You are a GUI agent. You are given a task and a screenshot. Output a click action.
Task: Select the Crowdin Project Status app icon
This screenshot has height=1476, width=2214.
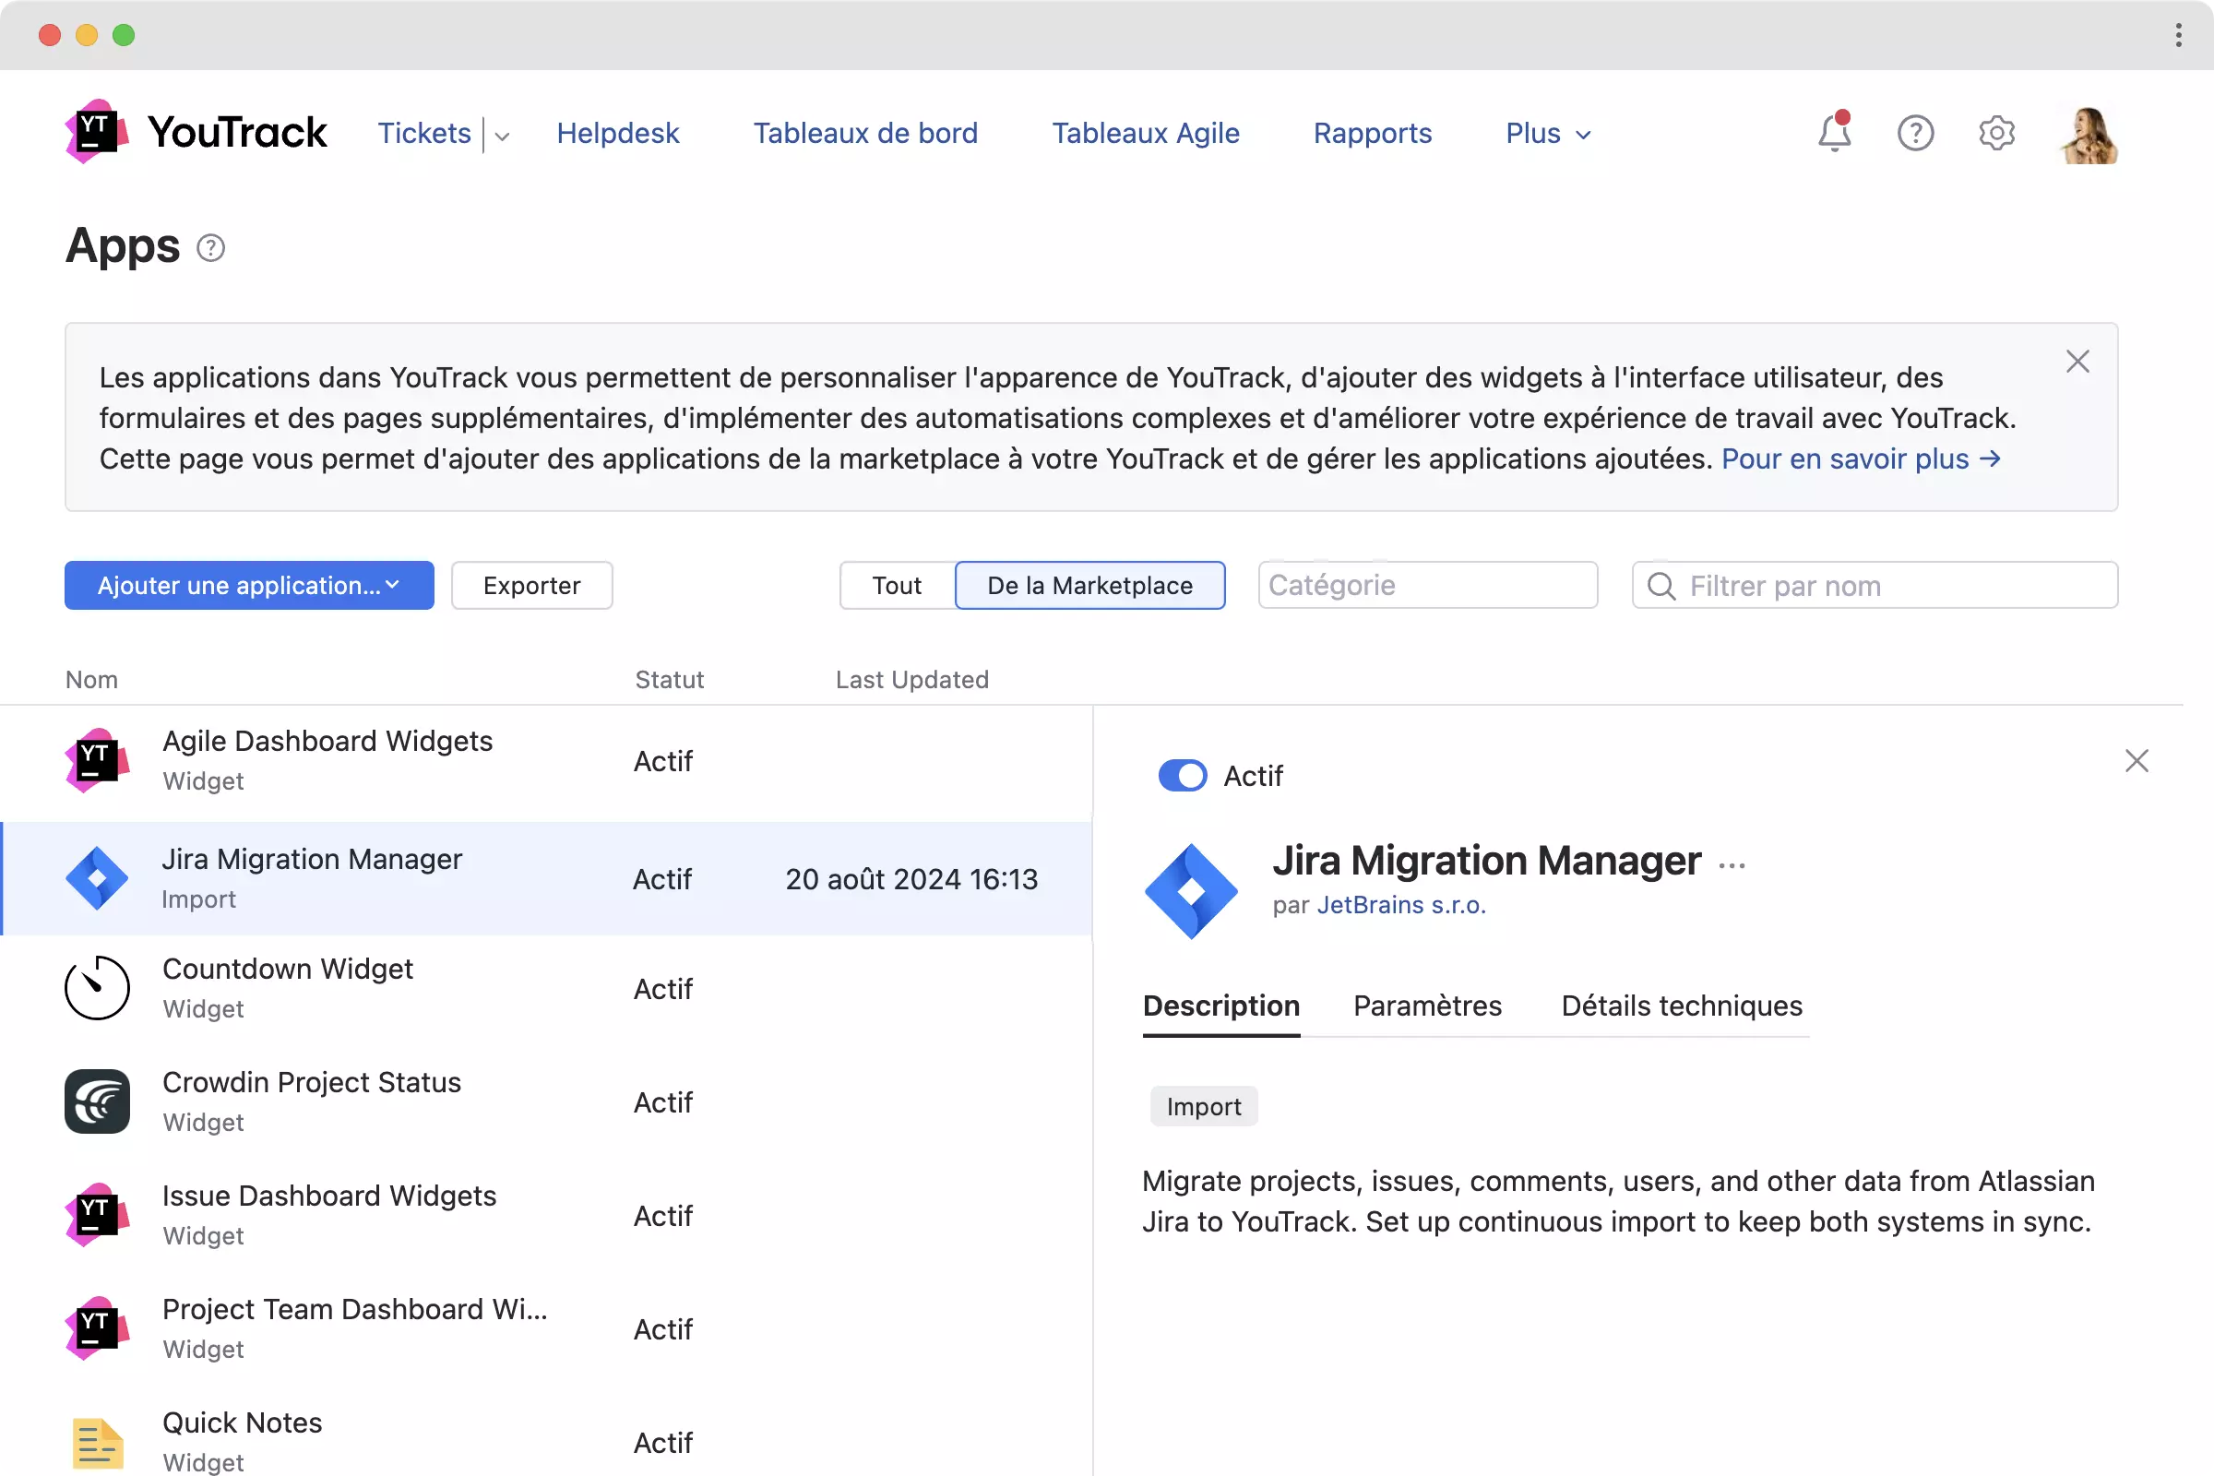[x=97, y=1101]
